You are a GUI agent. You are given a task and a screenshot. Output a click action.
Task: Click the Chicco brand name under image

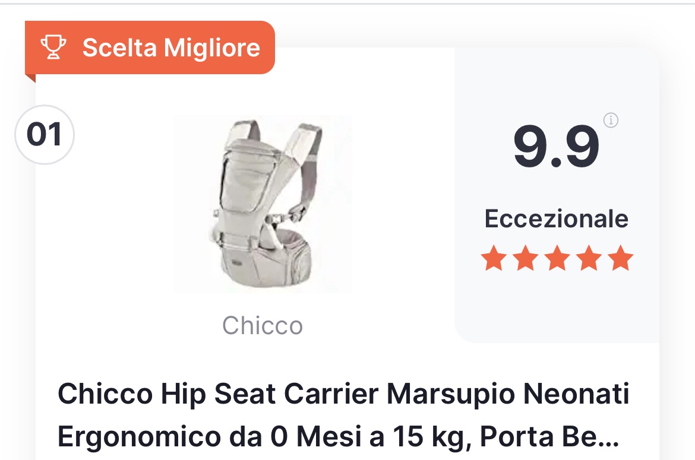pos(263,326)
